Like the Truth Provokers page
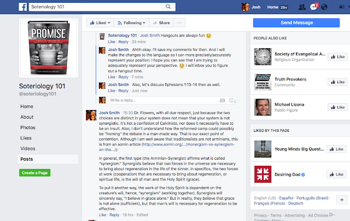 pos(337,82)
